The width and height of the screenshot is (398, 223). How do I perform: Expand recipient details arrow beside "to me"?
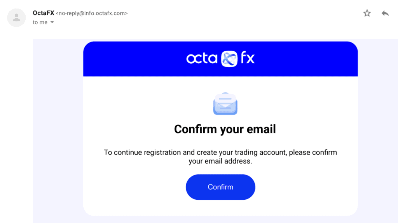[52, 22]
